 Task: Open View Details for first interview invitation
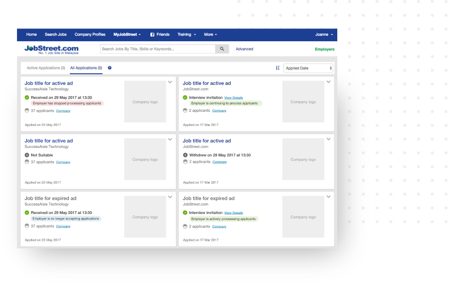coord(233,98)
